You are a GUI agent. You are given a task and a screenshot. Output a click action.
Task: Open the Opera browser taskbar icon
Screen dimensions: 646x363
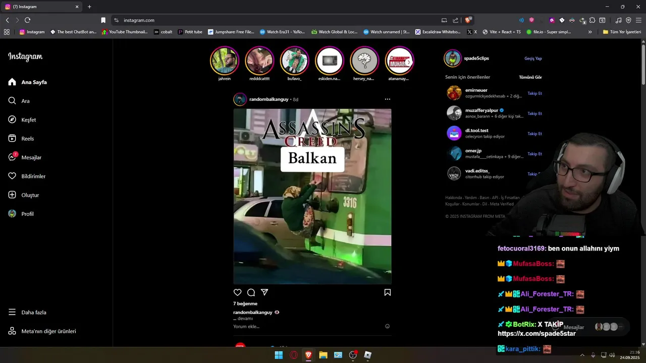[294, 355]
